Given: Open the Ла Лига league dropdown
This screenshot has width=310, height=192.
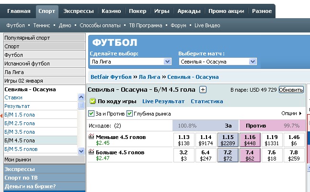Looking at the screenshot, I should point(131,62).
